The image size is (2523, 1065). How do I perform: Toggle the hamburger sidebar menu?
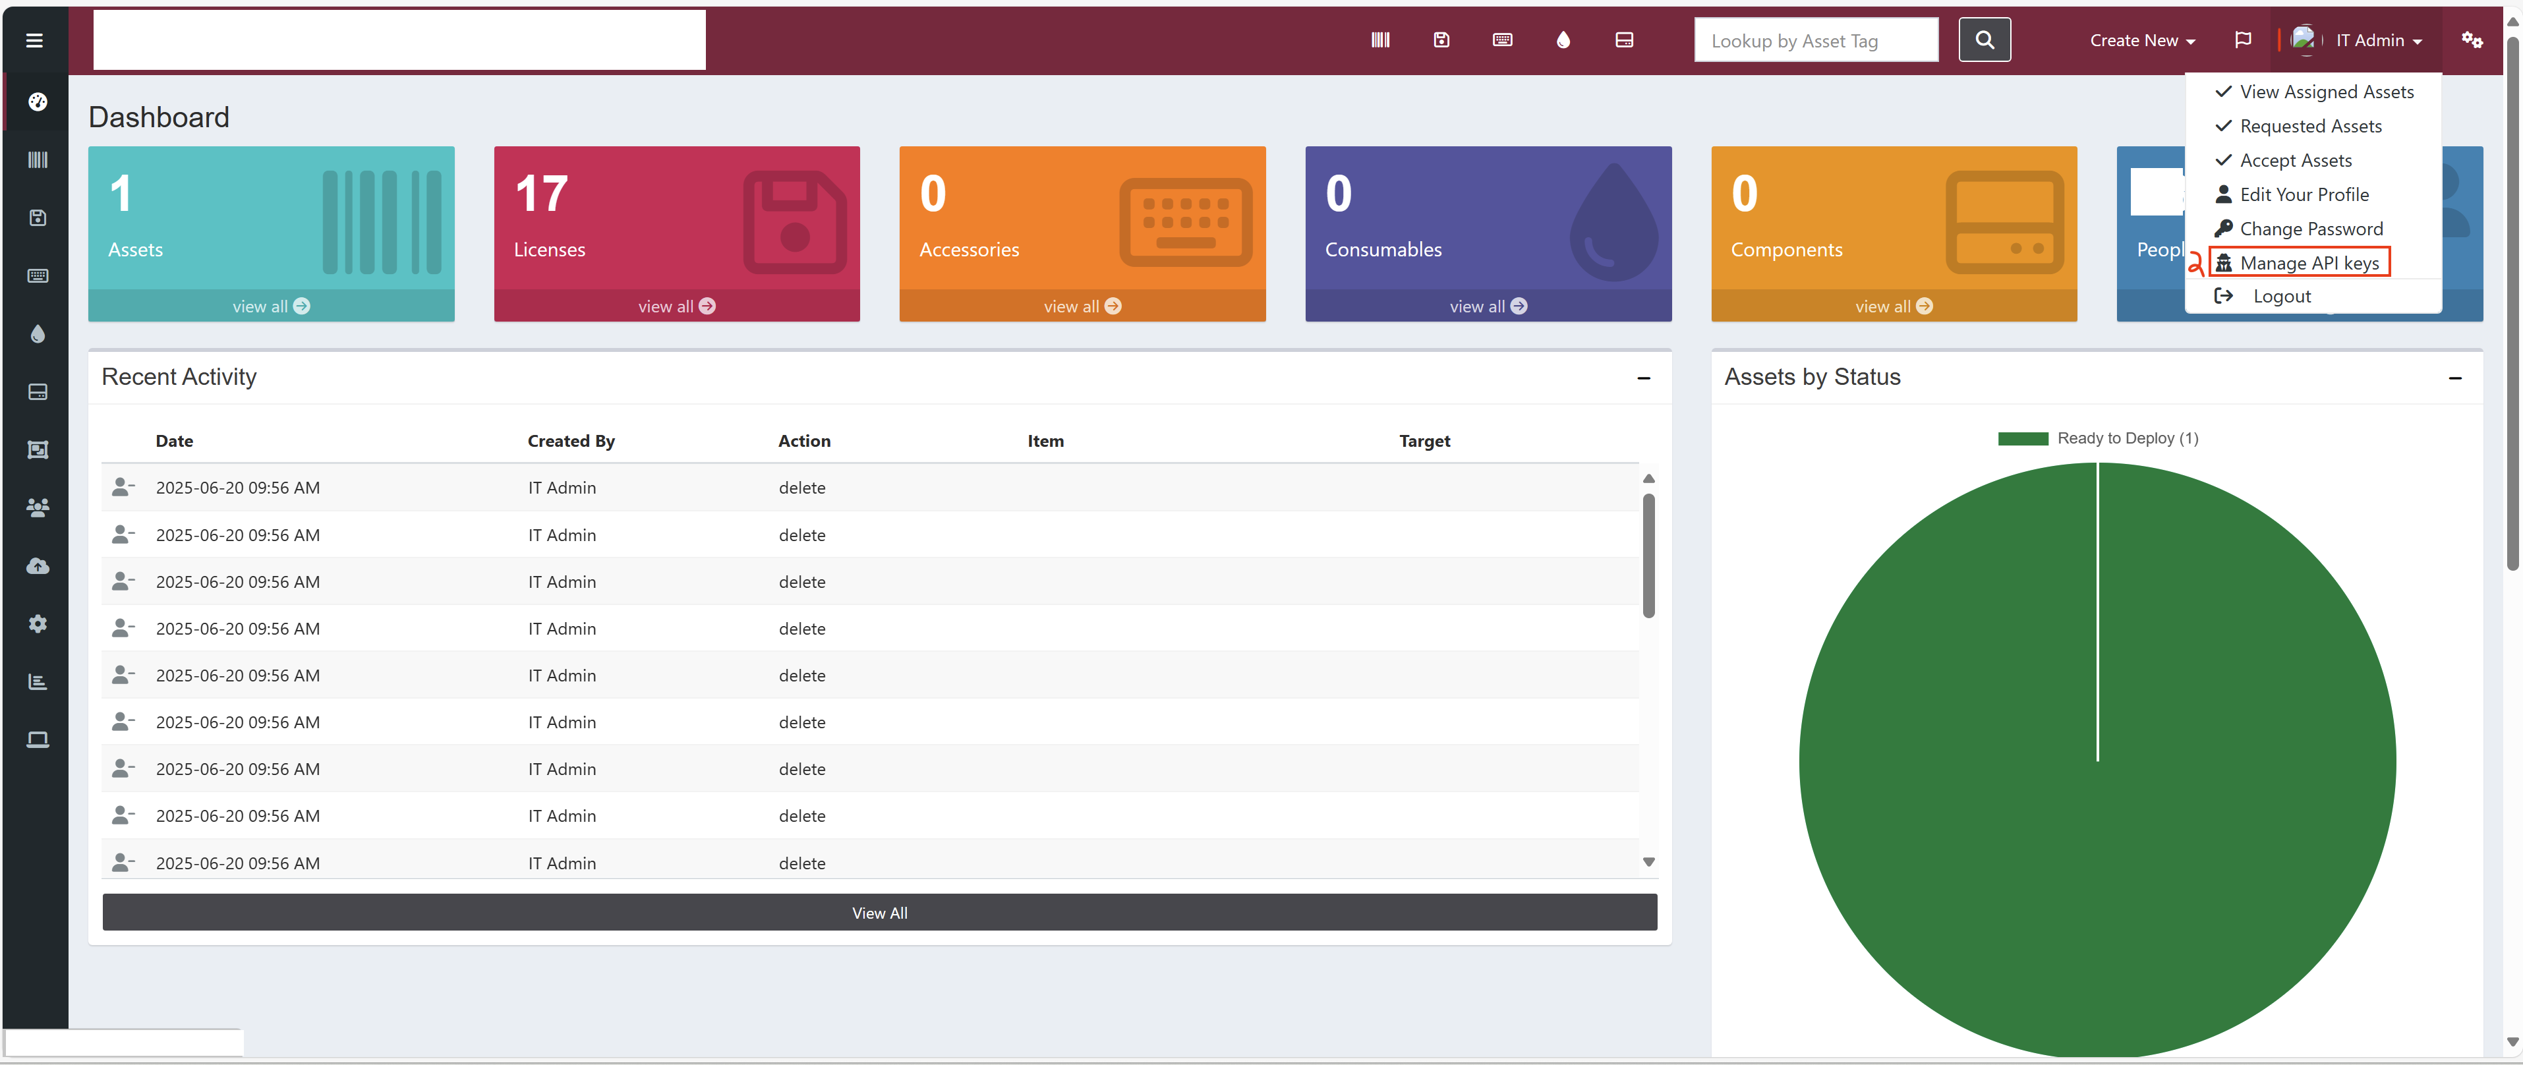click(34, 40)
